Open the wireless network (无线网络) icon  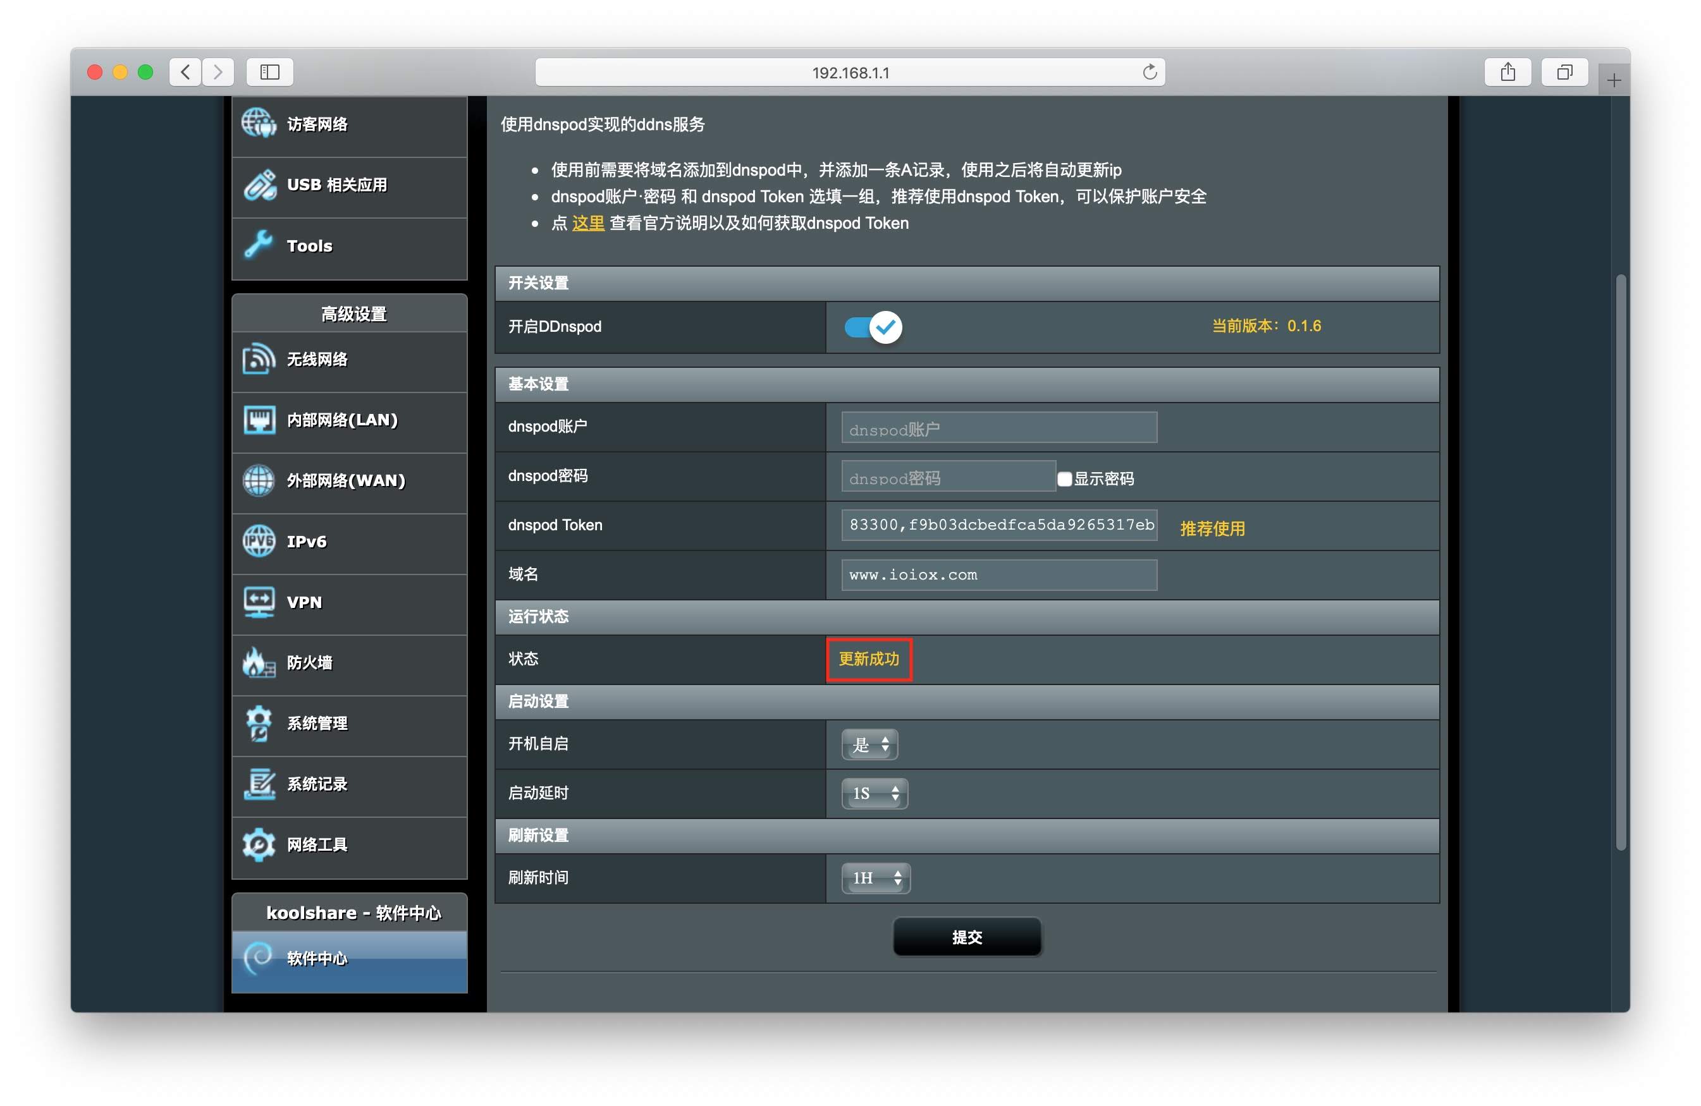pos(259,360)
